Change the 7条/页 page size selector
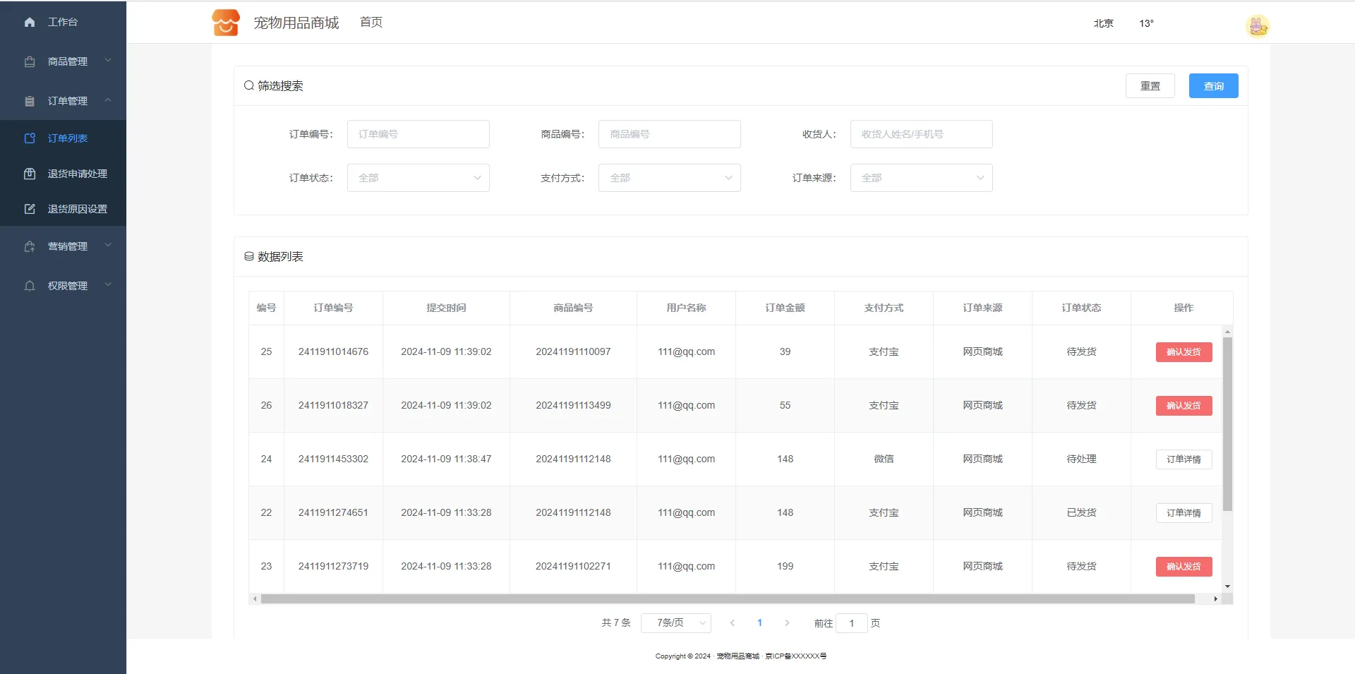 point(675,623)
